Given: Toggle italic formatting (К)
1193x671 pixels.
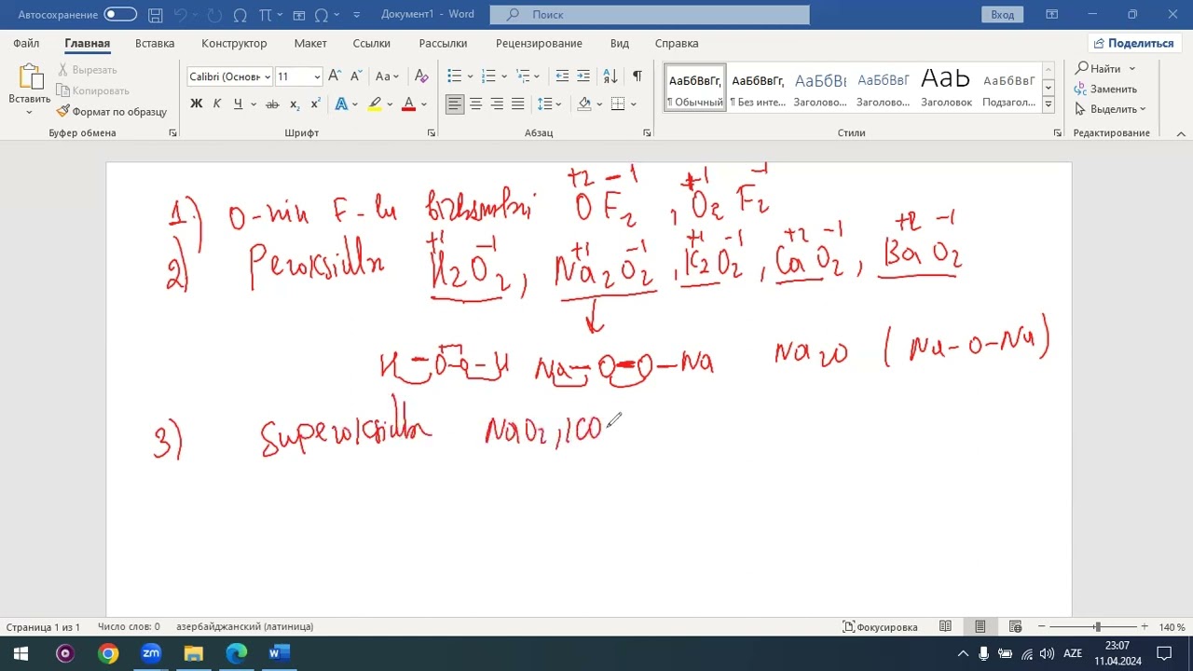Looking at the screenshot, I should [x=217, y=103].
